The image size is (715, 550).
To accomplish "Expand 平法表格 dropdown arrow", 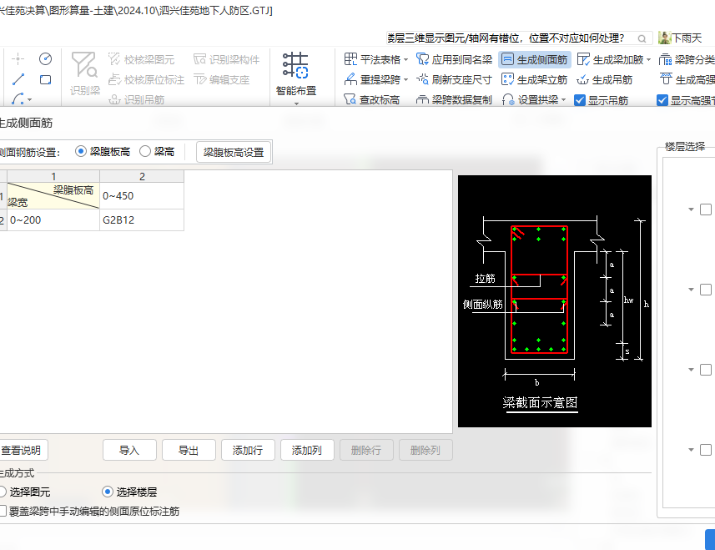I will pos(405,60).
